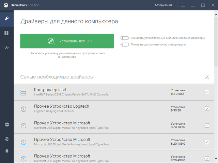Open the applications grid section in sidebar
This screenshot has height=163, width=218.
coord(6,33)
